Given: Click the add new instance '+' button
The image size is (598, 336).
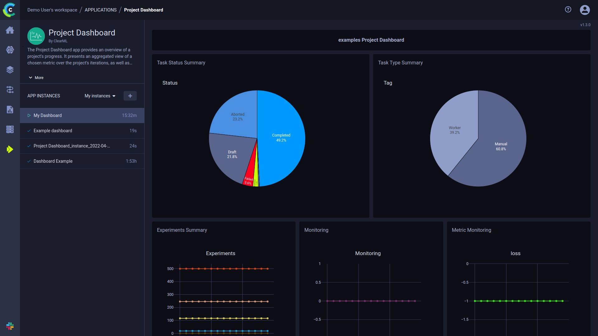Looking at the screenshot, I should tap(130, 96).
